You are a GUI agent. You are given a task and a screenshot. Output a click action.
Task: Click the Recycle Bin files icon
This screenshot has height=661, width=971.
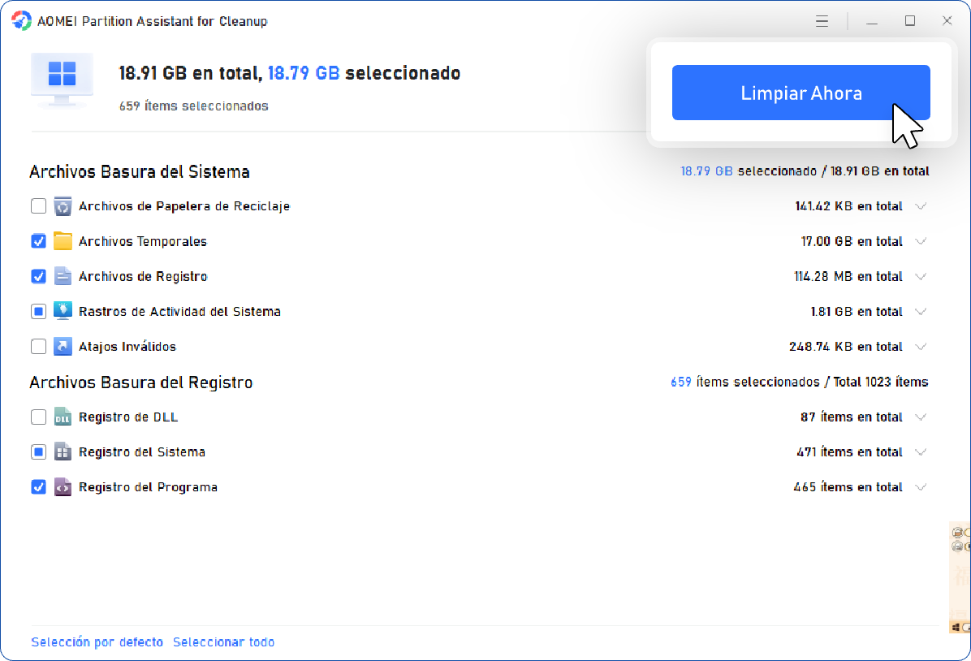click(63, 205)
